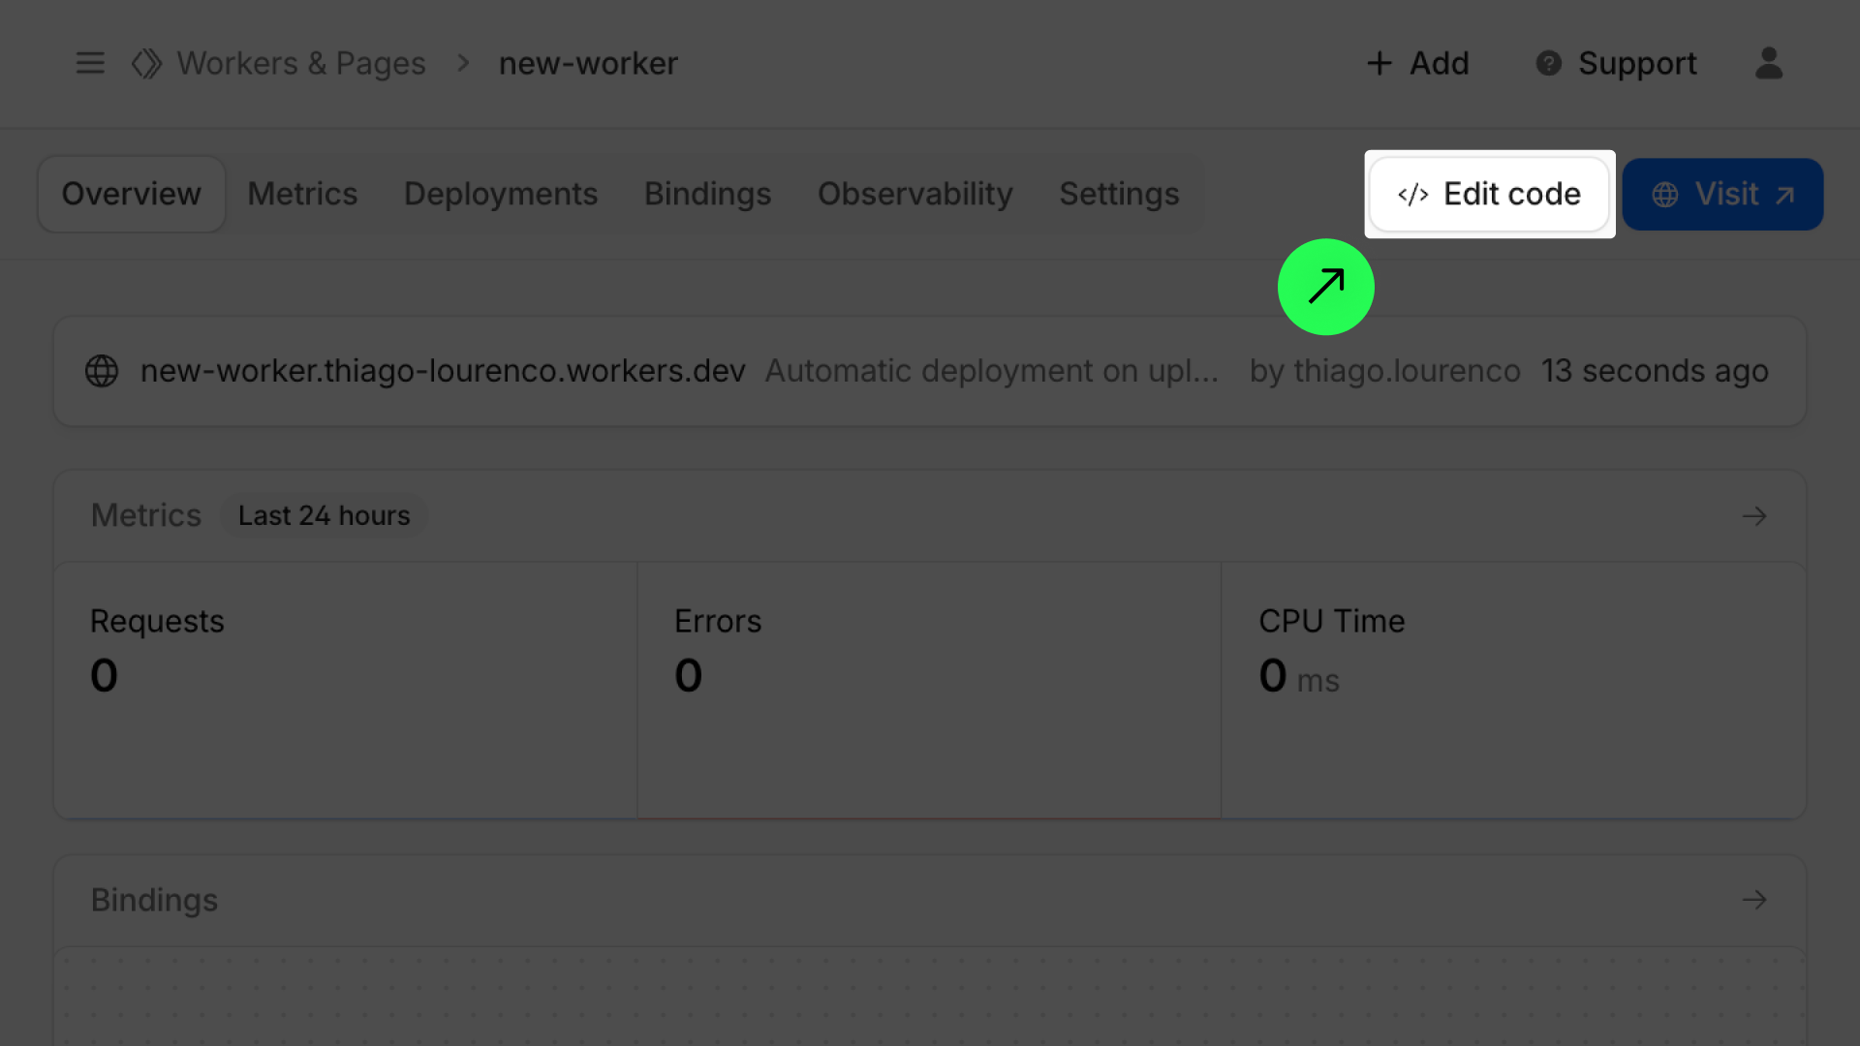Click the Edit code button
The width and height of the screenshot is (1860, 1046).
[x=1489, y=194]
